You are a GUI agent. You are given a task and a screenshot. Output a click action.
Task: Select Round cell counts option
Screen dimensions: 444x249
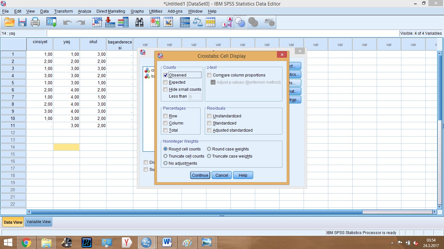point(165,149)
